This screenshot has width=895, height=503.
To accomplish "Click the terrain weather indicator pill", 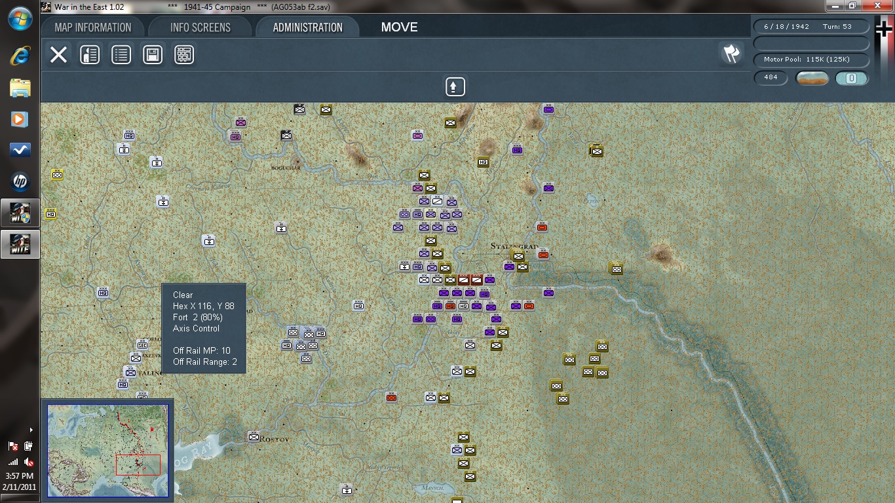I will point(812,79).
